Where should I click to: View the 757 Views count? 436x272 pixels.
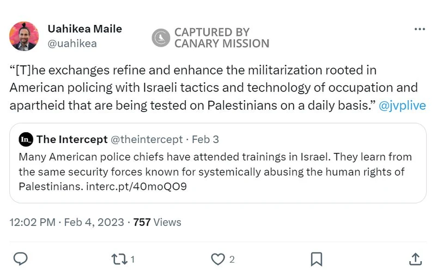pos(158,222)
